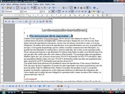Open Puces et numérotation toolbar options arrow

(49, 18)
